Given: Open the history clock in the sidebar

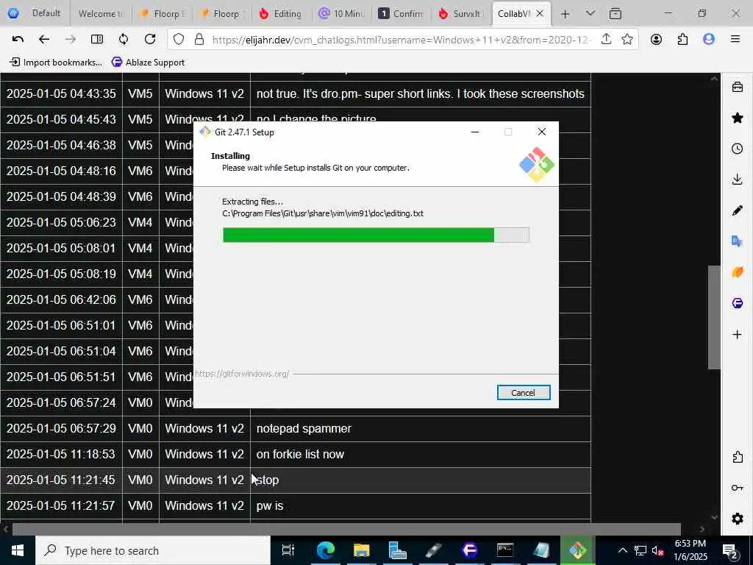Looking at the screenshot, I should pyautogui.click(x=737, y=149).
